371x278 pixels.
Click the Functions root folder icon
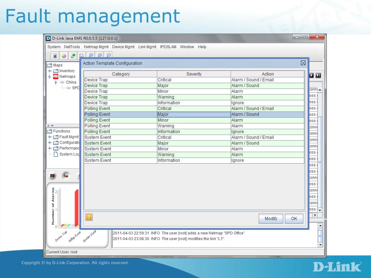pos(49,131)
